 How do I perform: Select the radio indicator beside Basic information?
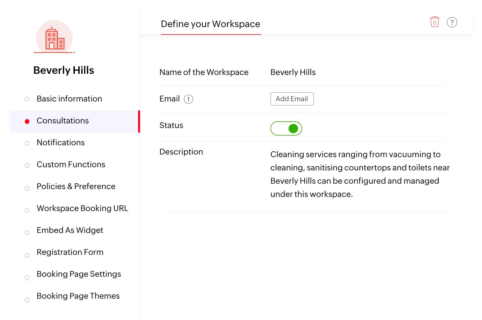point(27,99)
